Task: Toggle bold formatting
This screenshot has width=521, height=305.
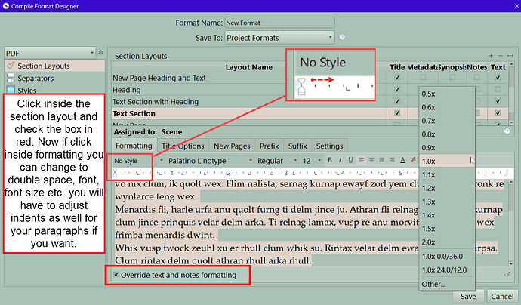Action: tap(330, 160)
